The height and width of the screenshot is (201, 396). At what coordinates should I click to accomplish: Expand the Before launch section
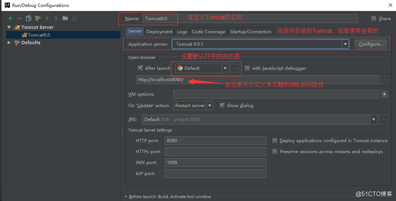coord(126,197)
